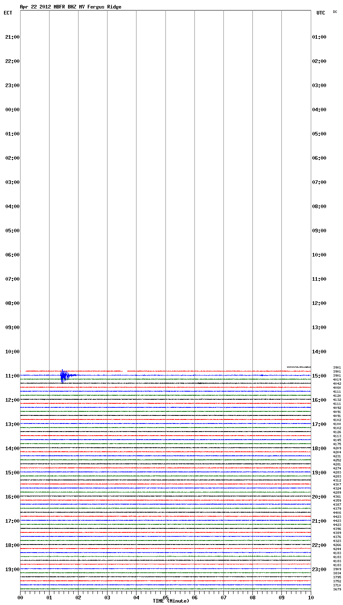Pick the UTC 07:00 hour label

(x=319, y=182)
